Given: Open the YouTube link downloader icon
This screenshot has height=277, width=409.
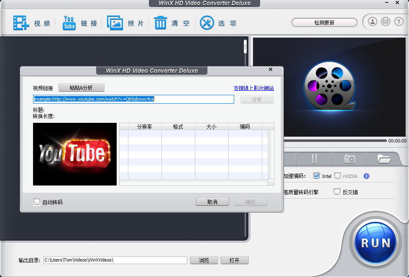Looking at the screenshot, I should coord(69,23).
